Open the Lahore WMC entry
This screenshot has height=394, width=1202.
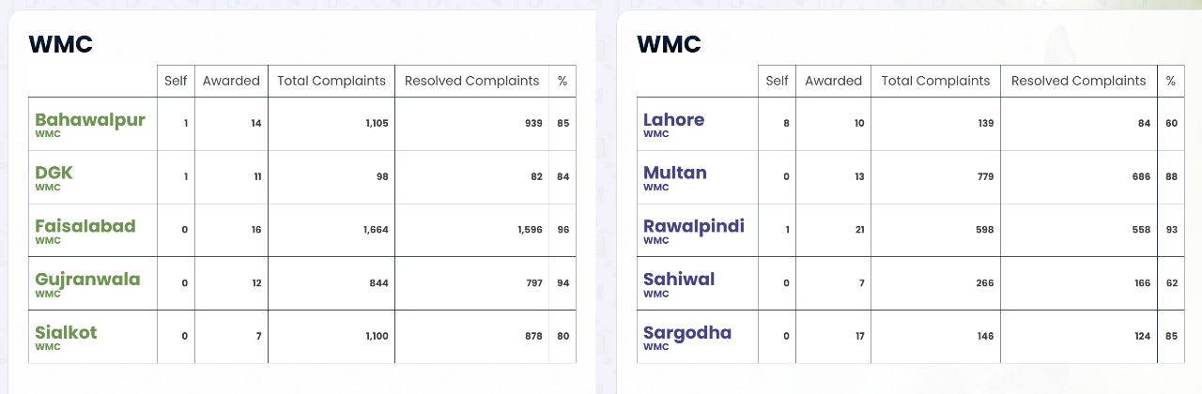click(x=673, y=120)
